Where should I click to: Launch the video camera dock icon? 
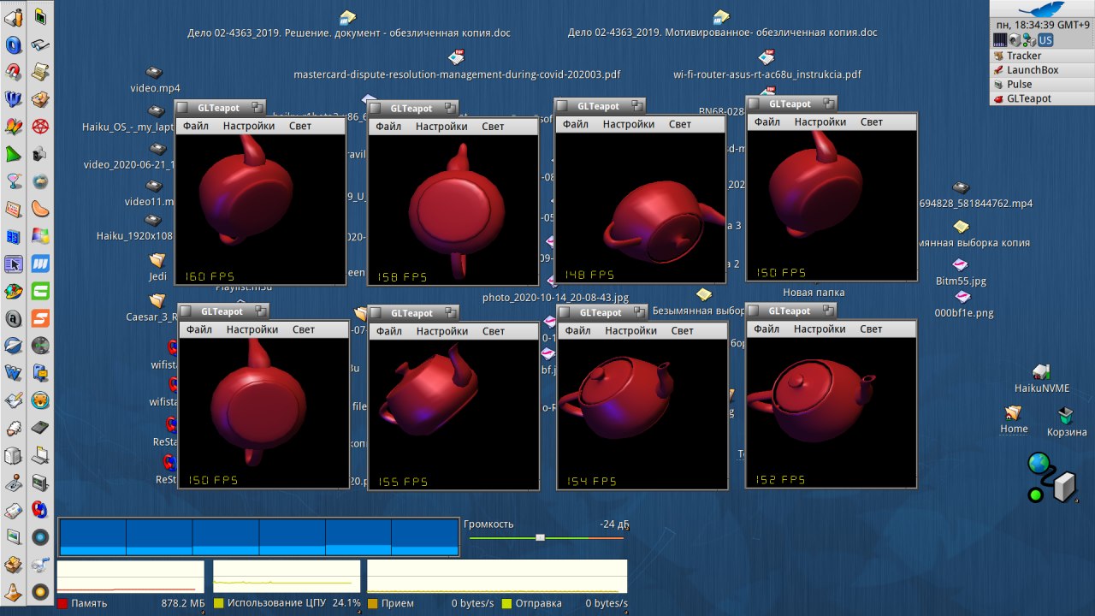pos(40,154)
